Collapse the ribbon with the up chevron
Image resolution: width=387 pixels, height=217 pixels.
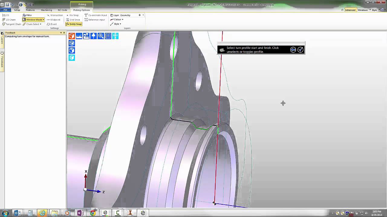342,10
